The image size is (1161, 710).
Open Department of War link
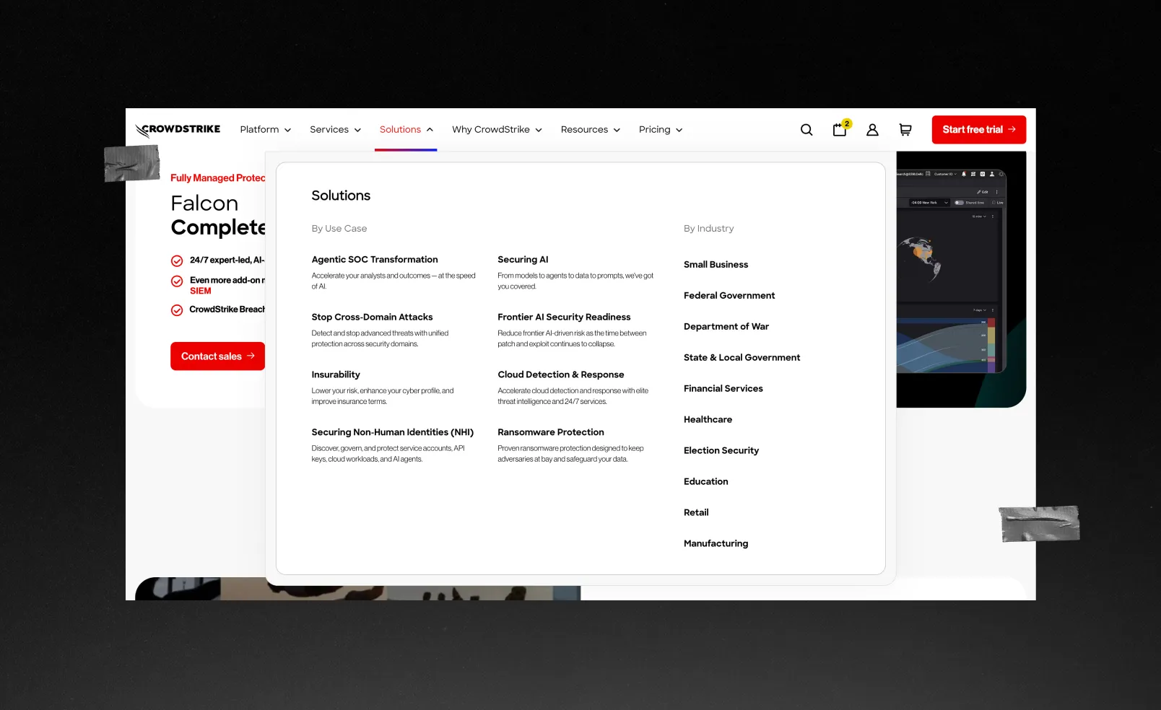pyautogui.click(x=726, y=327)
